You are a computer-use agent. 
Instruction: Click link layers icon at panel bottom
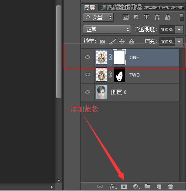(100, 186)
